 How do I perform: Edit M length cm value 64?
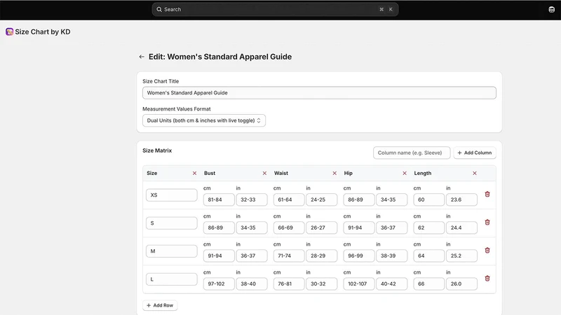(429, 255)
